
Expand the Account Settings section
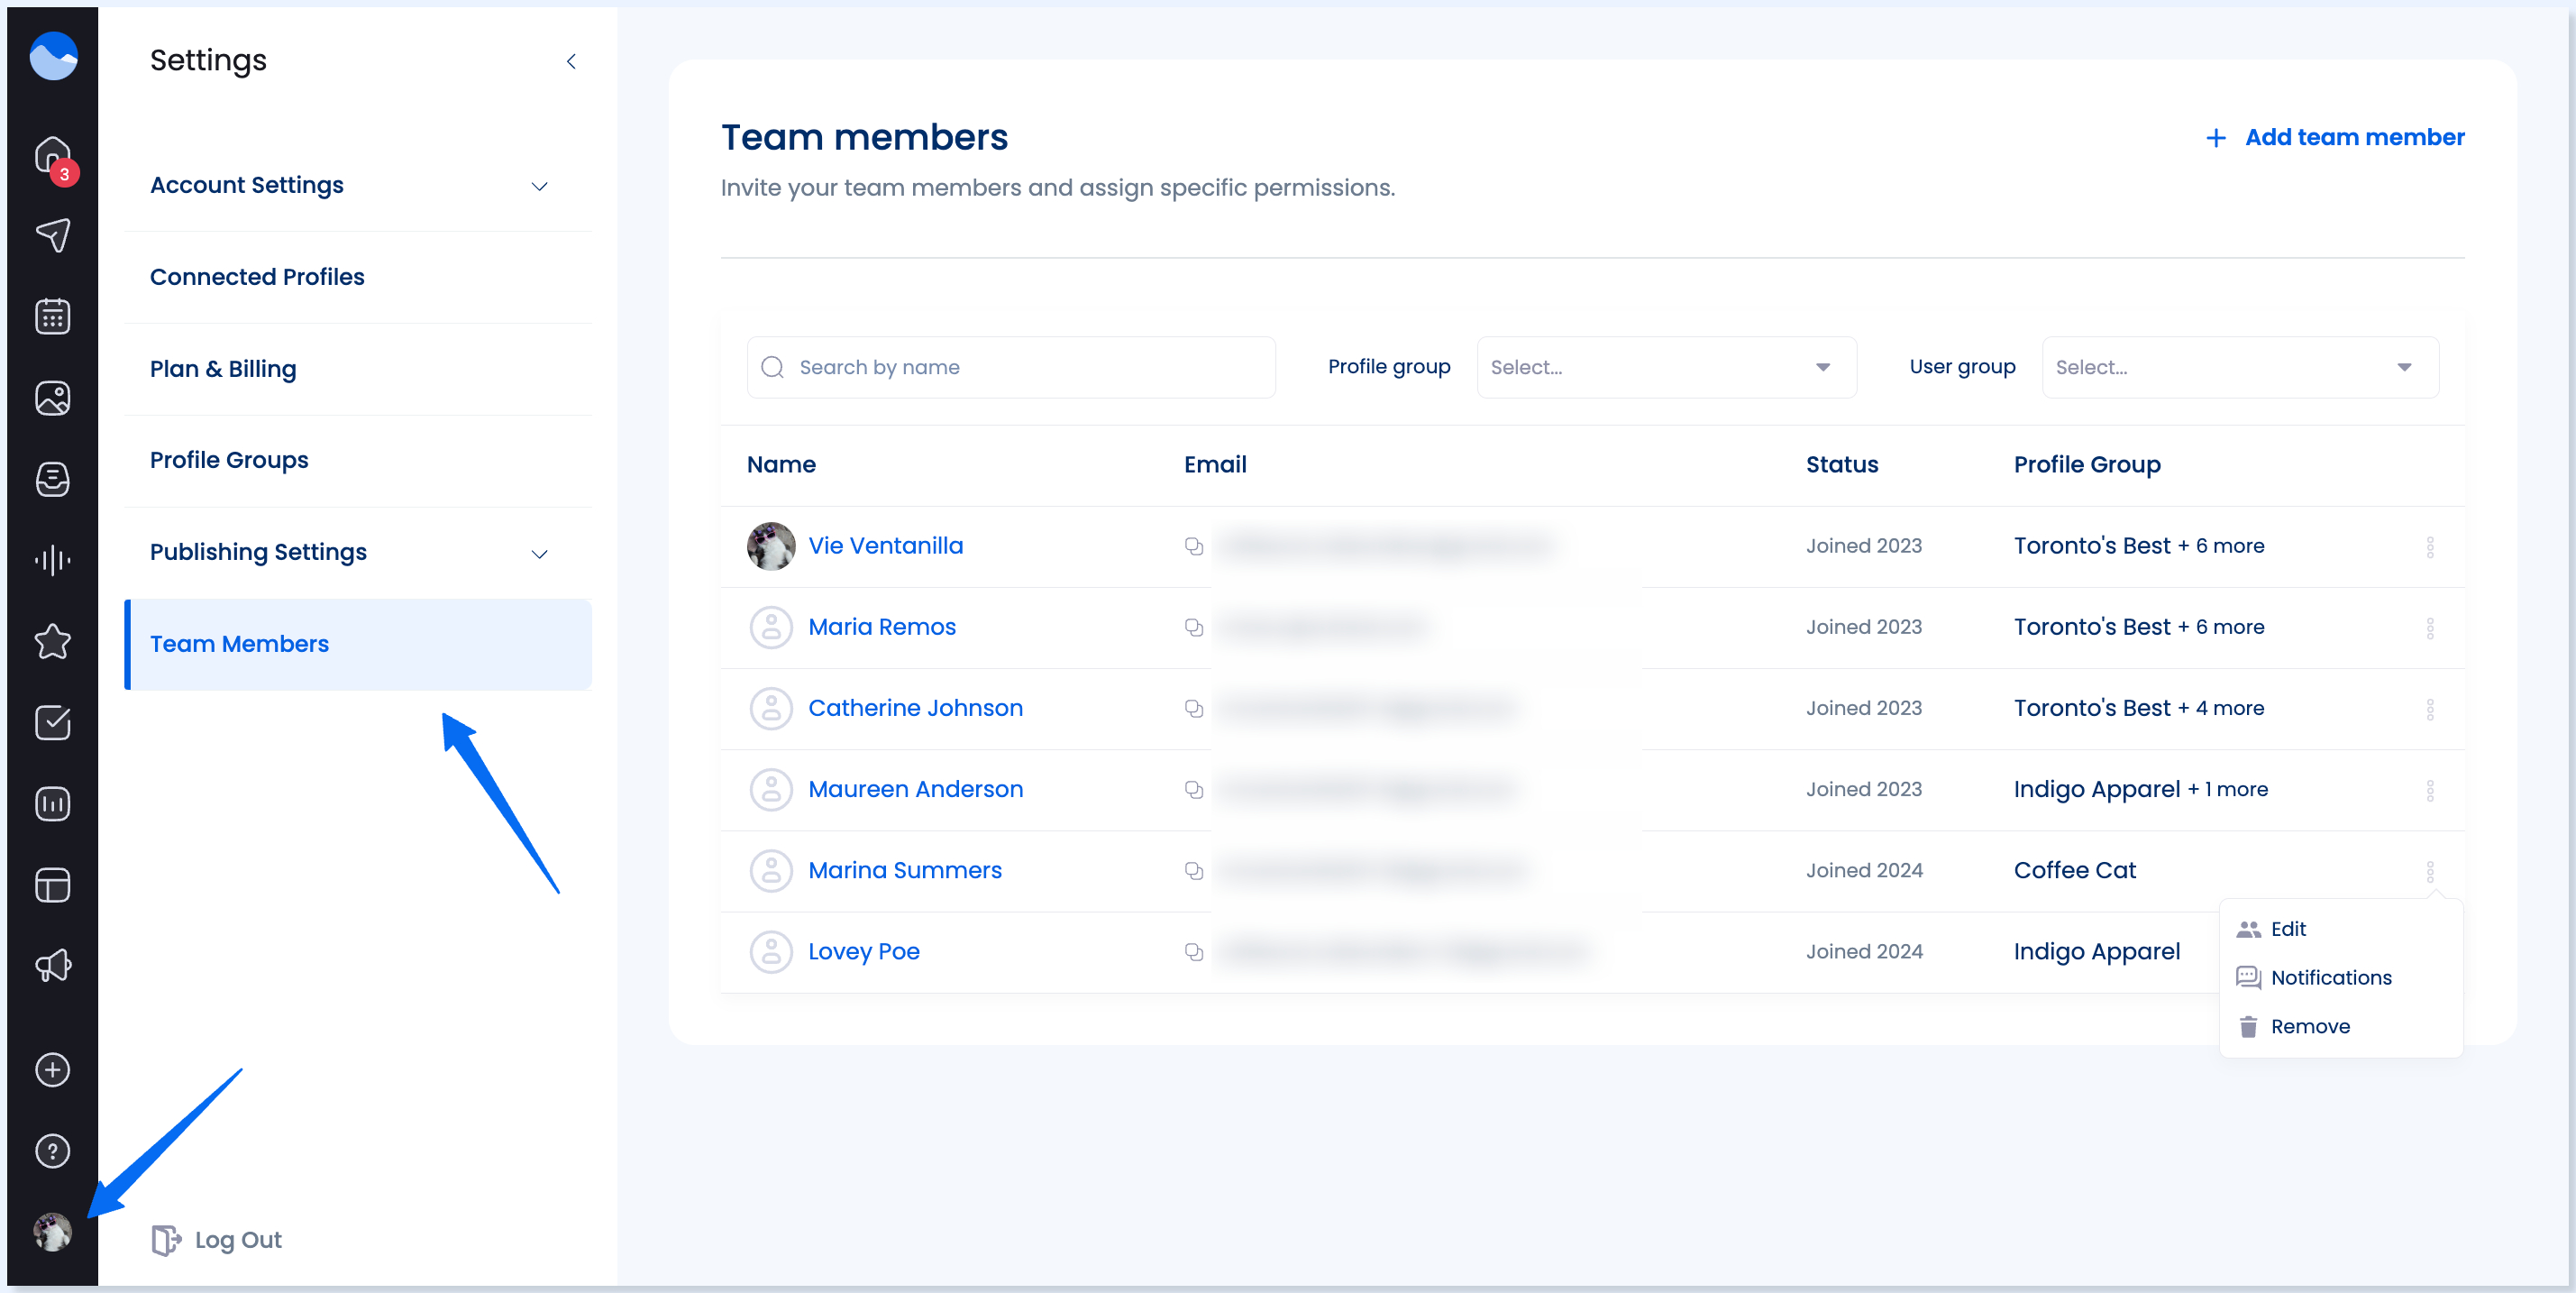coord(539,186)
